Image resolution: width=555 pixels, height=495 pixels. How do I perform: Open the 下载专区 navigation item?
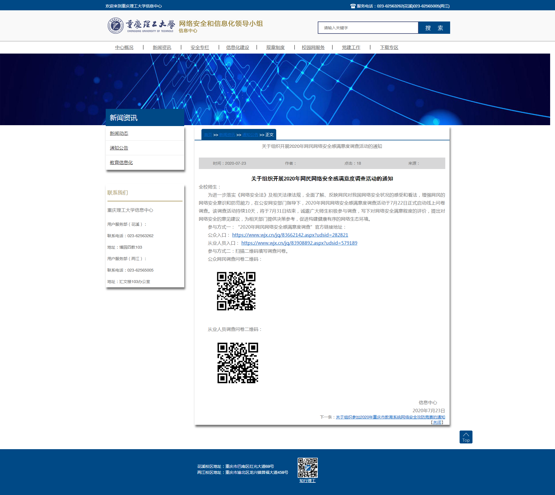click(389, 47)
